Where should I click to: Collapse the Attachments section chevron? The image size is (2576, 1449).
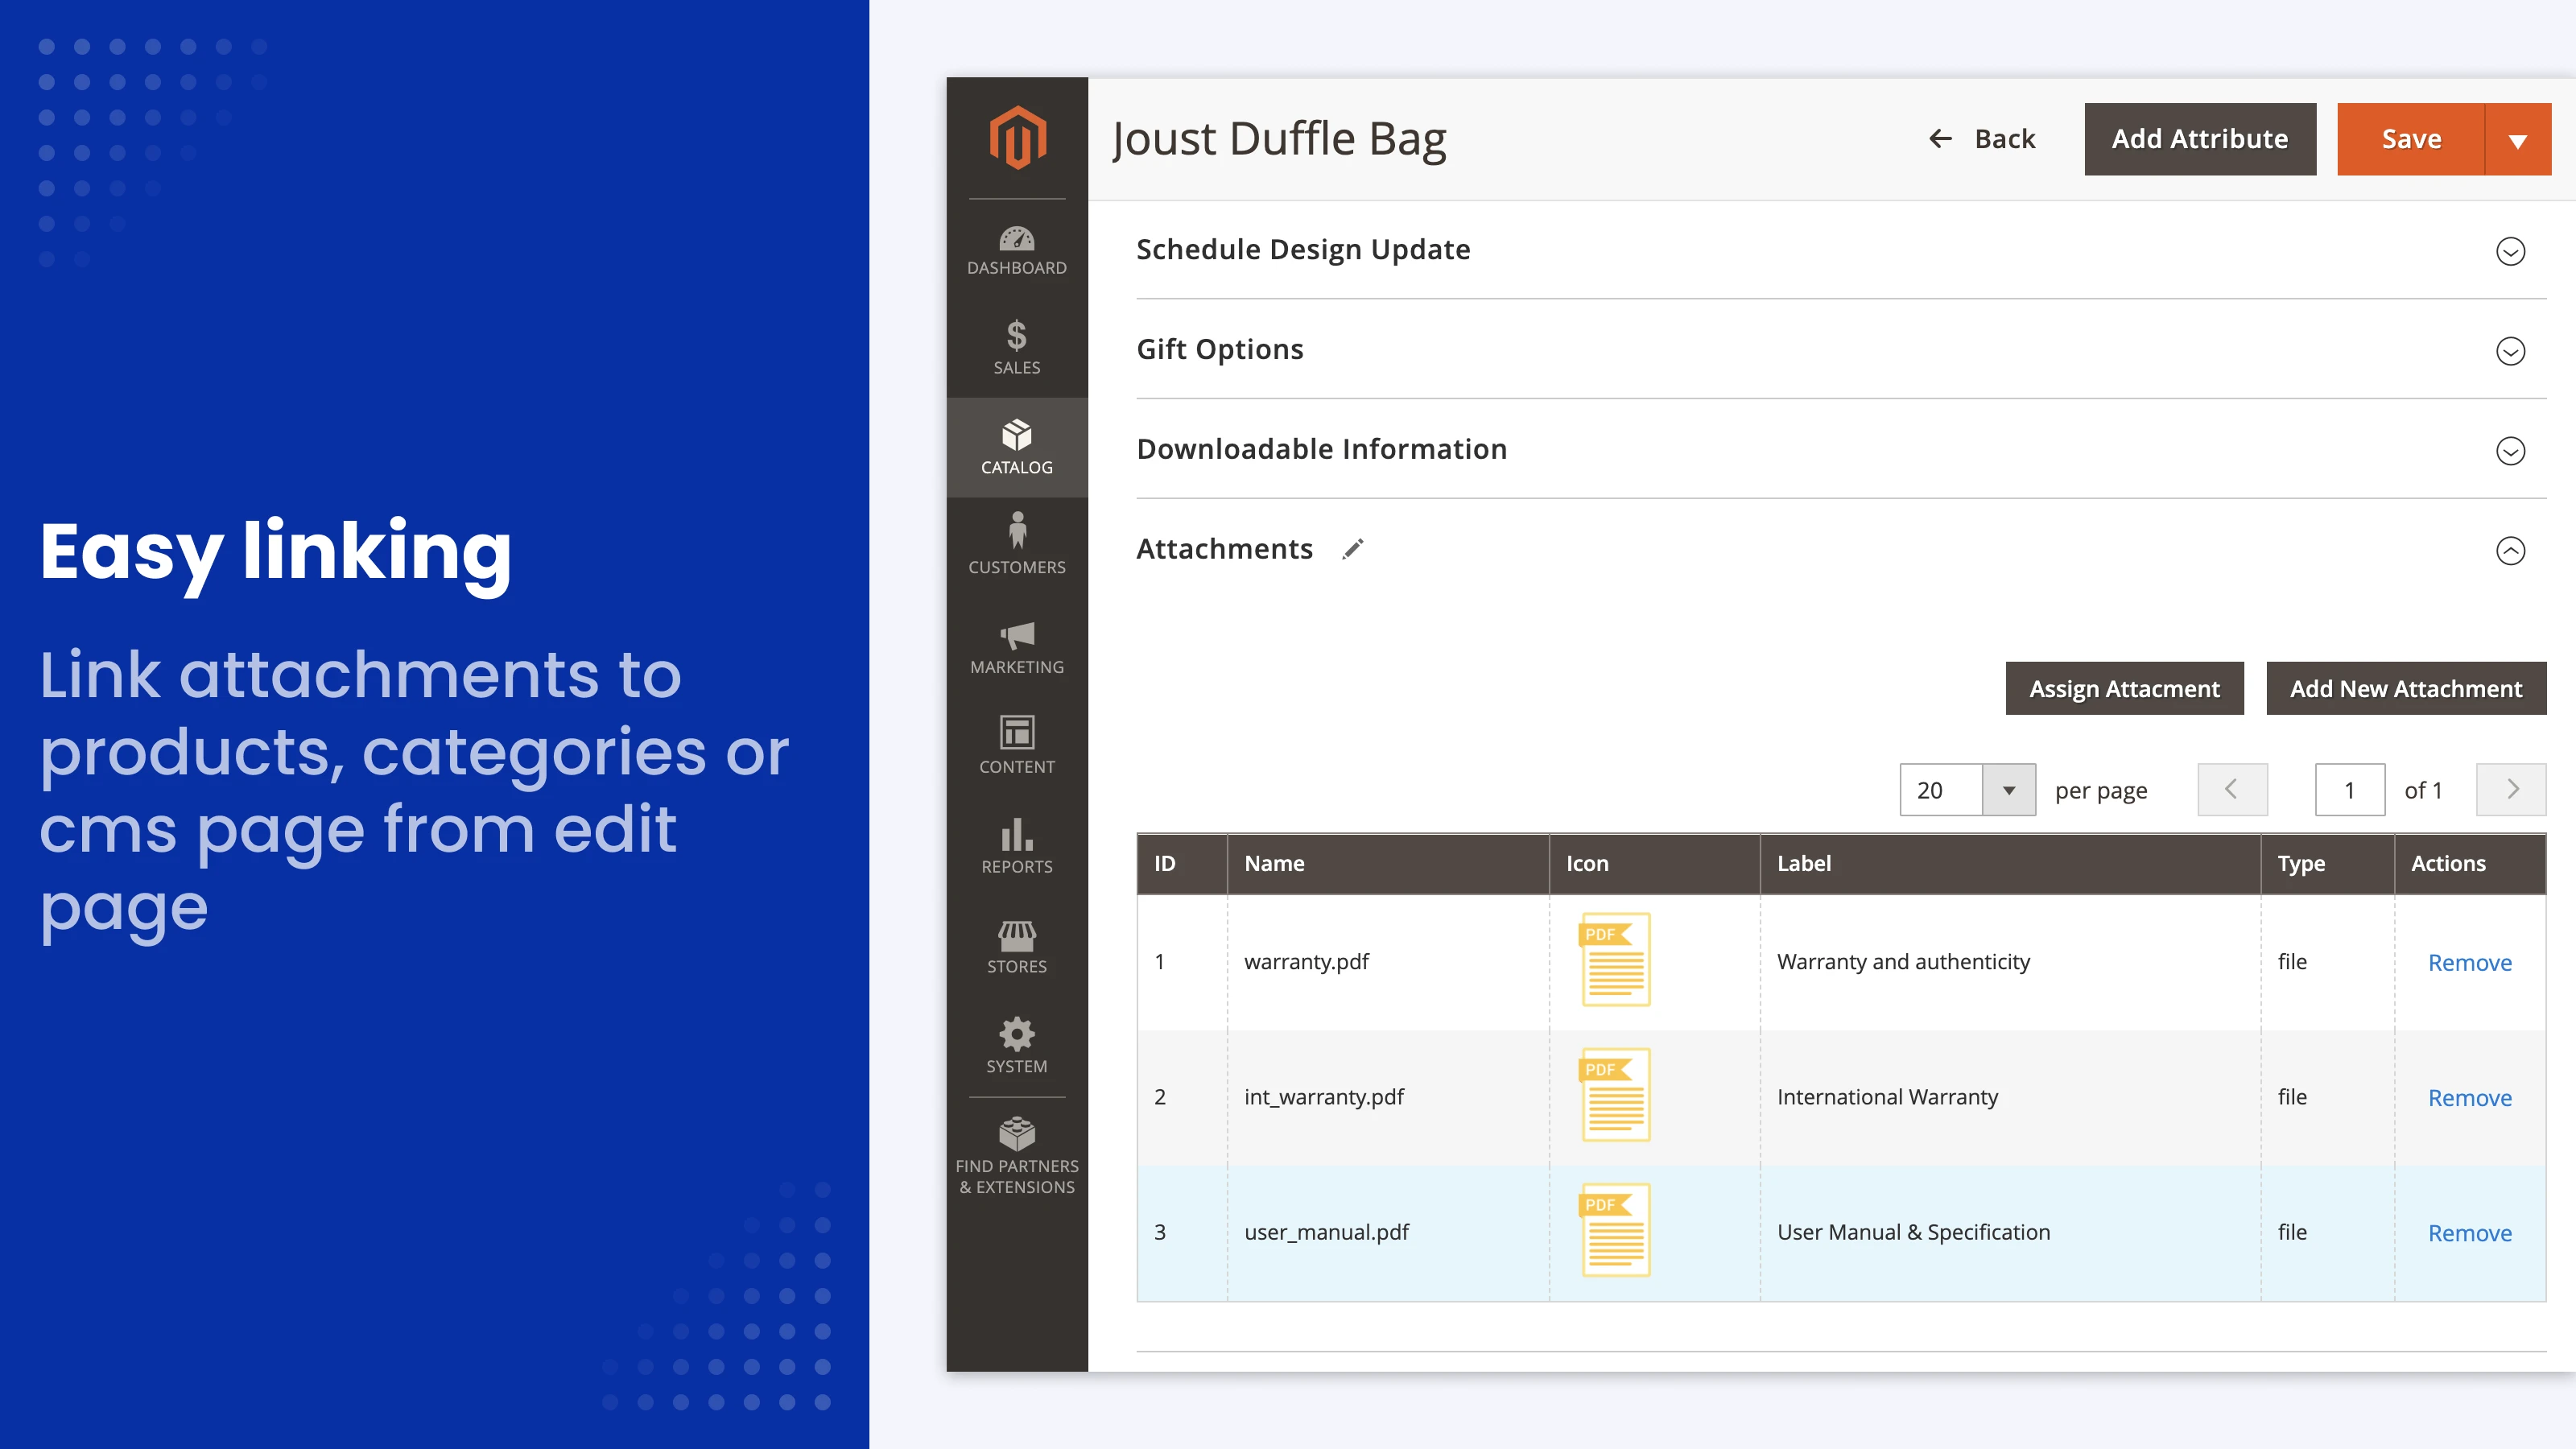(x=2509, y=551)
